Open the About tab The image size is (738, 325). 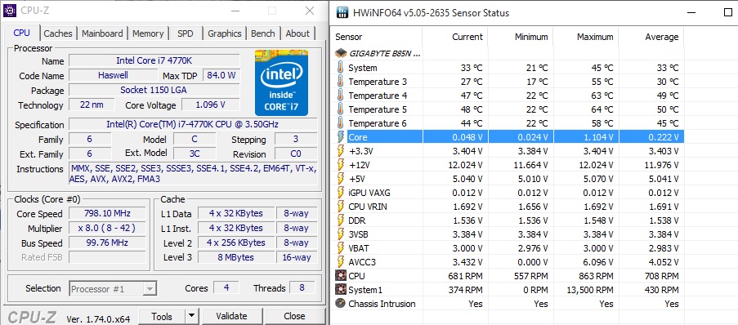tap(298, 33)
